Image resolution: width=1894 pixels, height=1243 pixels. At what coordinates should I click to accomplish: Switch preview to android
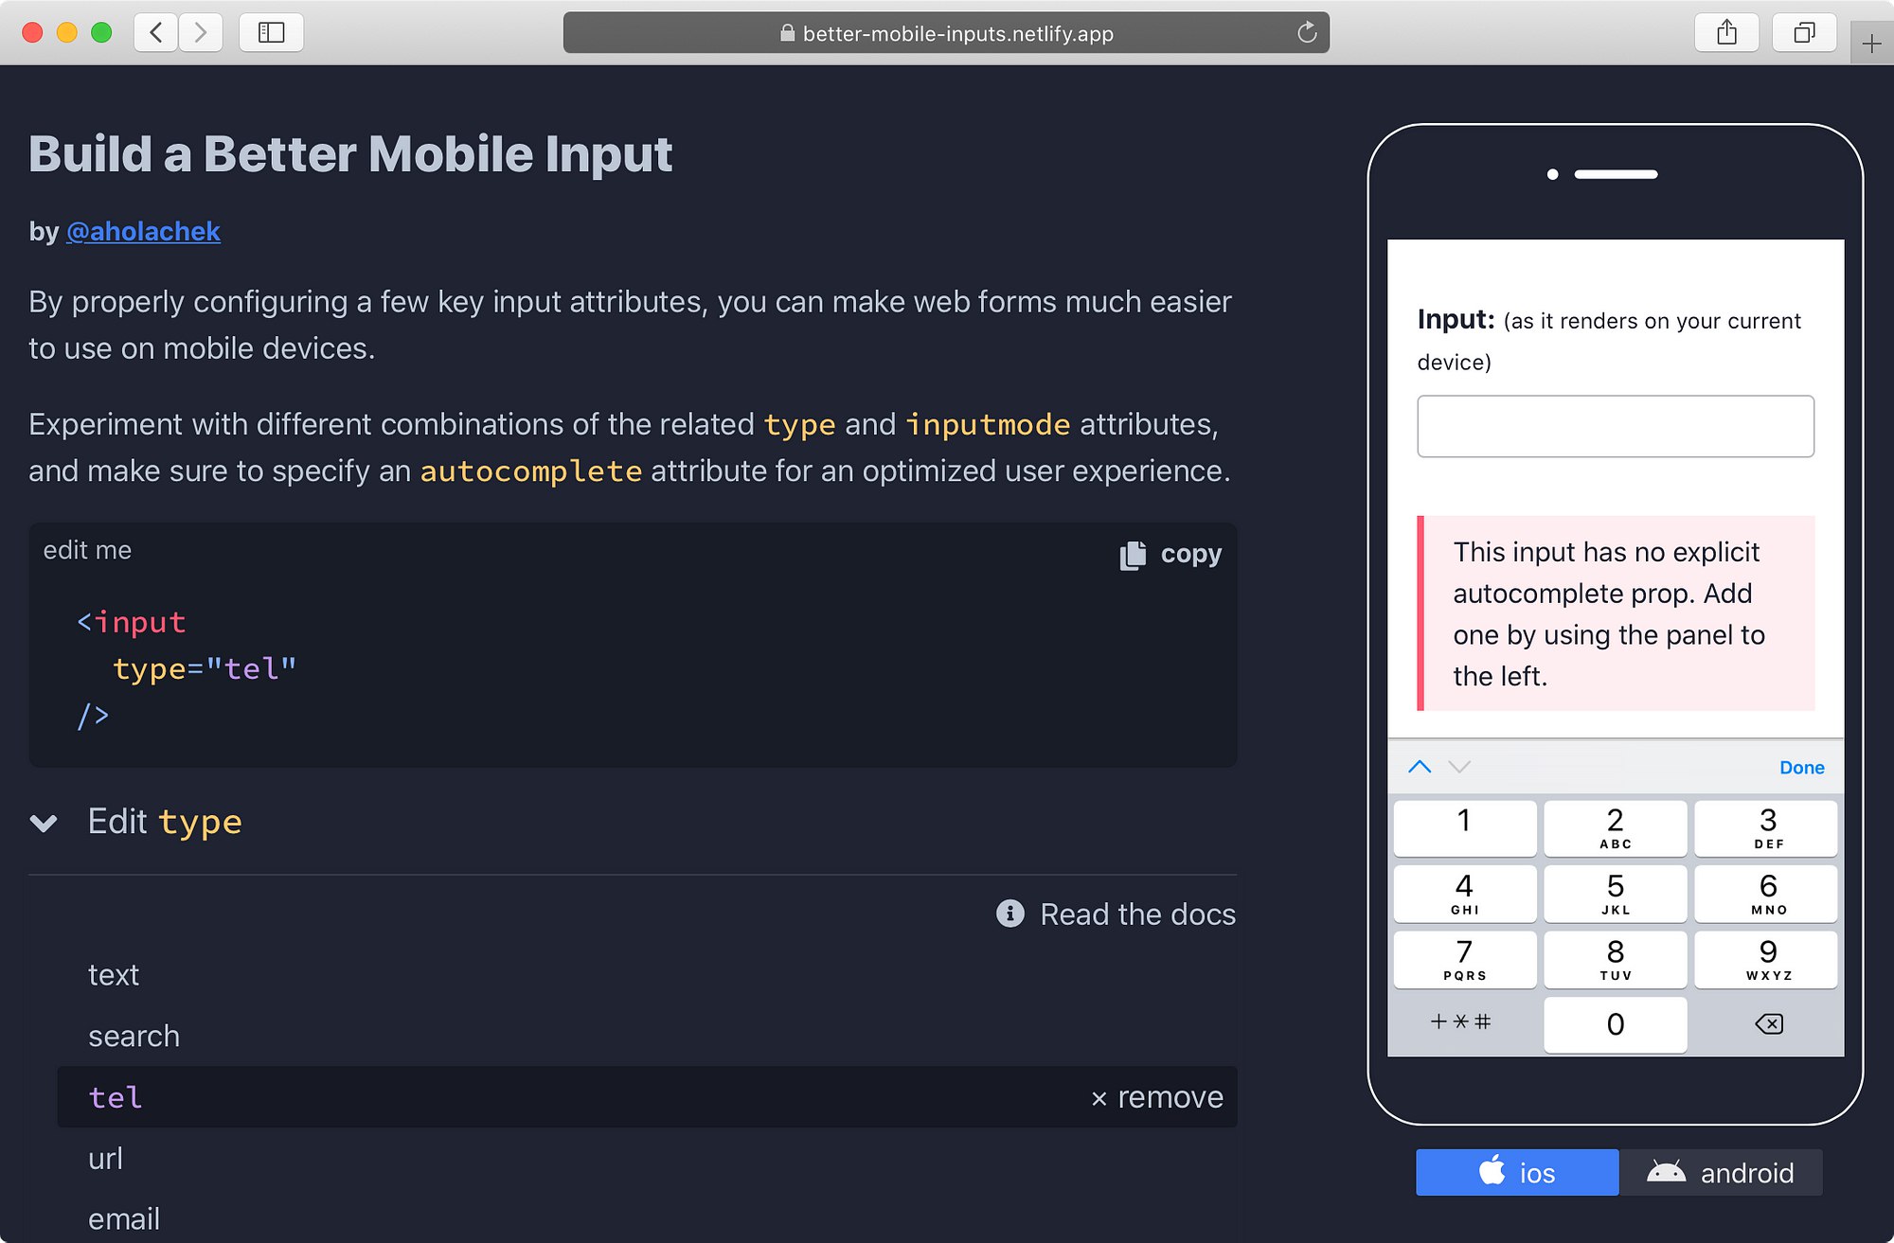(1721, 1173)
